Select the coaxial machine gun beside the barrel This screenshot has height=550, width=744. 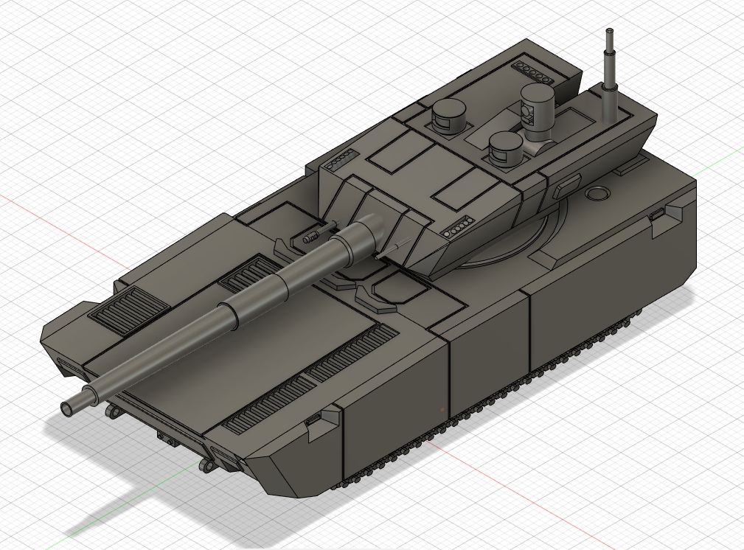point(318,232)
